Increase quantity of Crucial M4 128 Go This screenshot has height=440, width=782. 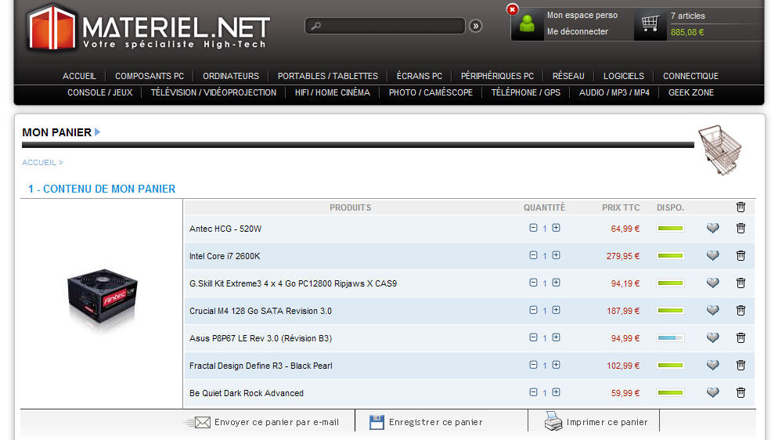556,310
